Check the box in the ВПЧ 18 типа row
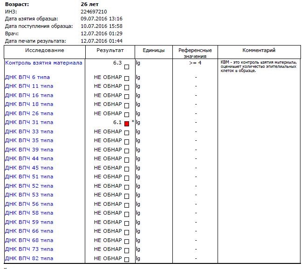This screenshot has width=307, height=269. 127,105
